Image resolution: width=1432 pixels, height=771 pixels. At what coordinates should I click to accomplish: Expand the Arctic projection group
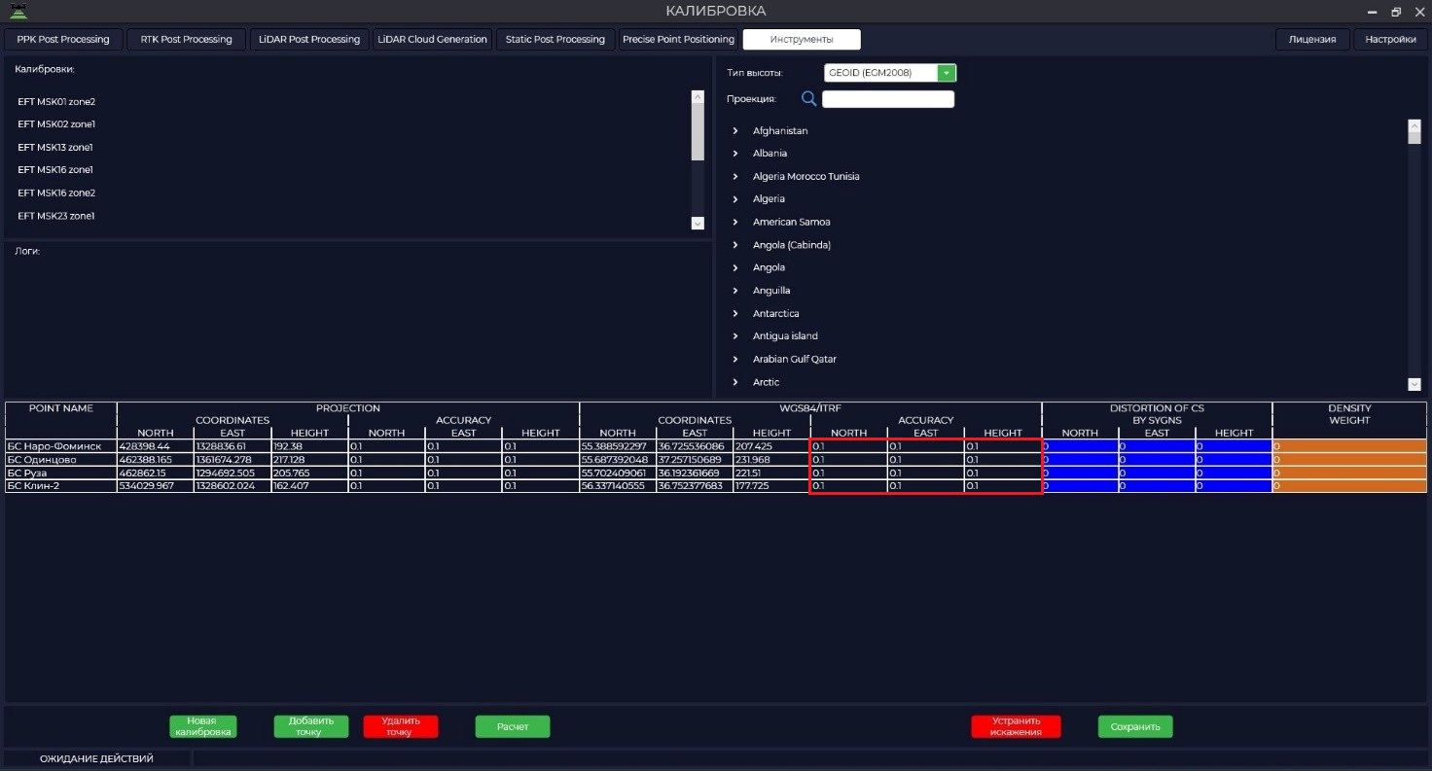tap(735, 382)
